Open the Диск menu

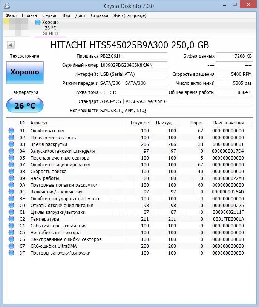[x=80, y=15]
